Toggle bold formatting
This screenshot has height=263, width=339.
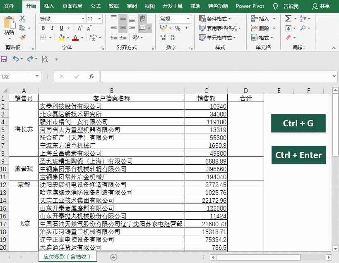tap(43, 28)
